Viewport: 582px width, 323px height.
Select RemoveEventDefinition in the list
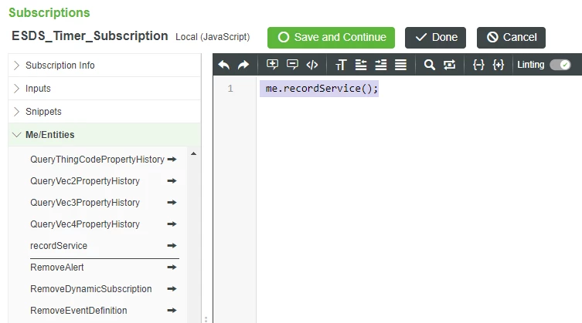[x=79, y=310]
